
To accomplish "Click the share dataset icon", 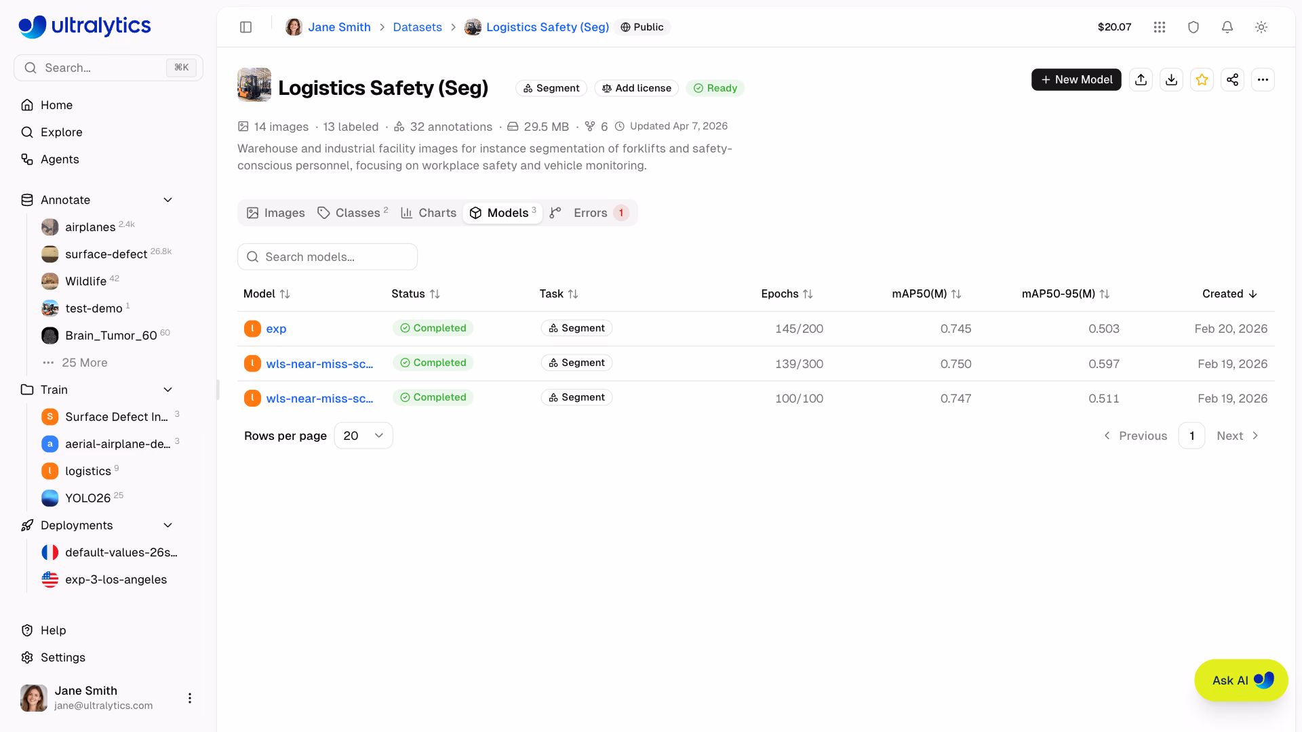I will pos(1233,80).
